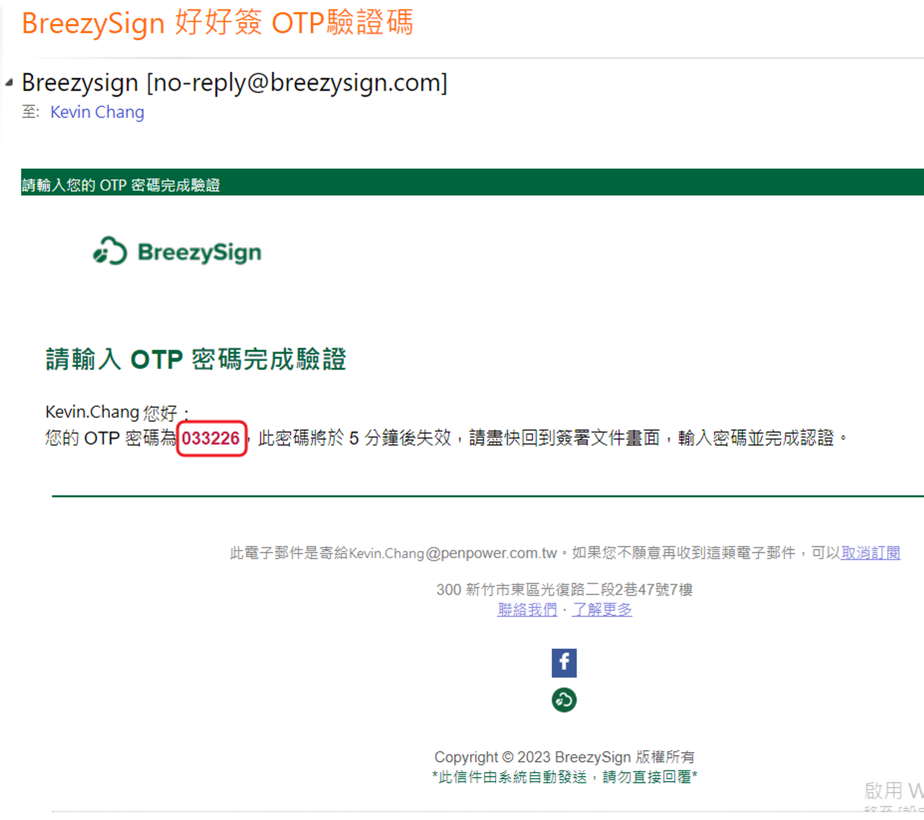Click the address line 300 新竹市東區光復路二段2巷47號7樓

pyautogui.click(x=564, y=589)
